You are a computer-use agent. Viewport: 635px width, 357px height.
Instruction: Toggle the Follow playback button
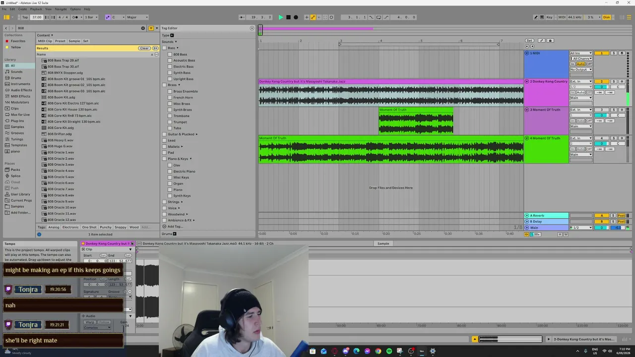(242, 17)
